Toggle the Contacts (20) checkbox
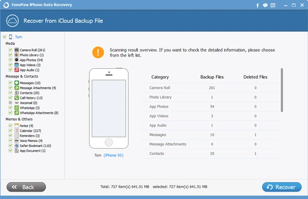This screenshot has width=308, height=199. (x=10, y=93)
